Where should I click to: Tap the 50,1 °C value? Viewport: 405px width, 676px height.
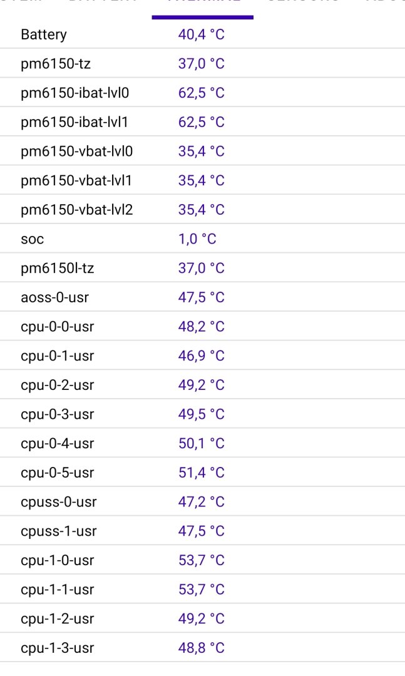[201, 443]
